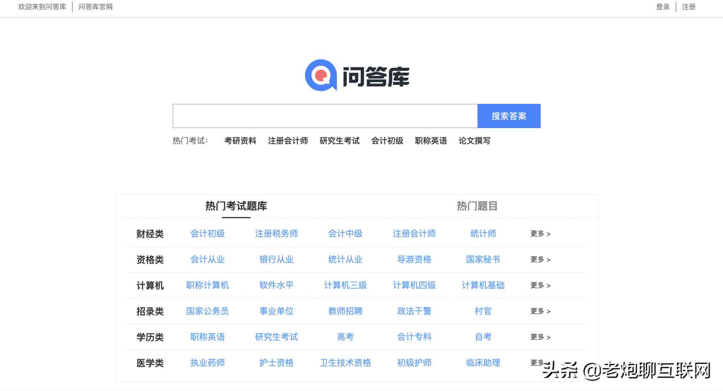
Task: Open 统计从业 link
Action: [345, 259]
